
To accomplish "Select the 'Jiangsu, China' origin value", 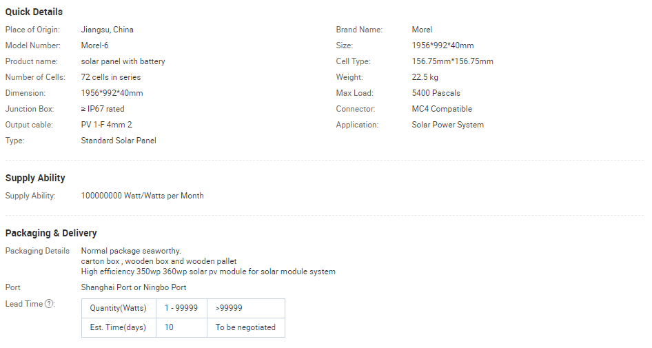I will click(107, 30).
